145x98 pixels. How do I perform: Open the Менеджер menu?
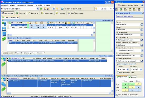(5, 5)
